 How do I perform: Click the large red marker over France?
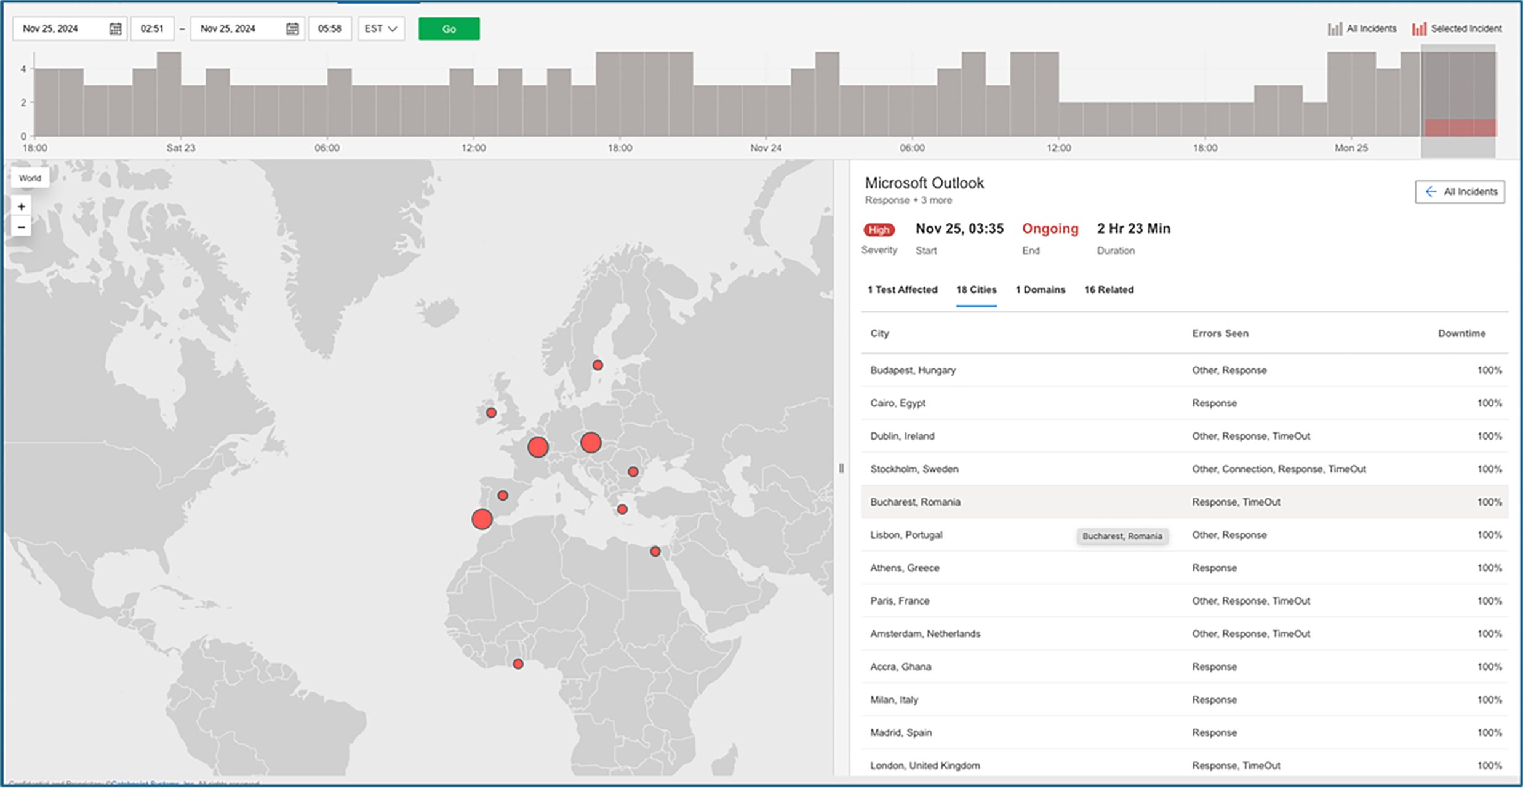coord(538,447)
